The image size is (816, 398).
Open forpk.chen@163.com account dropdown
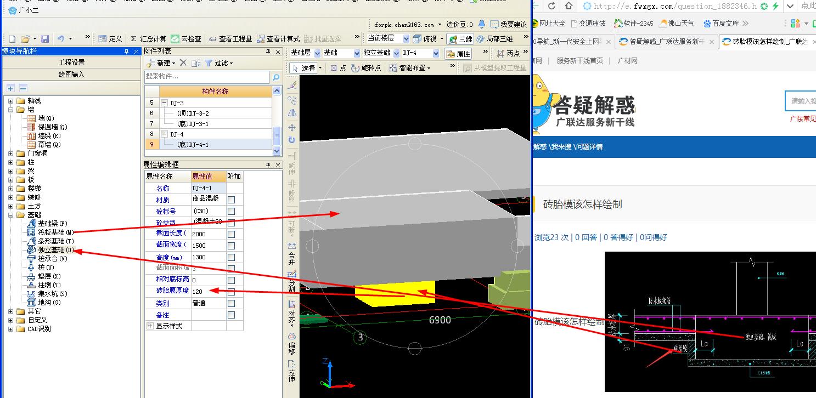408,24
